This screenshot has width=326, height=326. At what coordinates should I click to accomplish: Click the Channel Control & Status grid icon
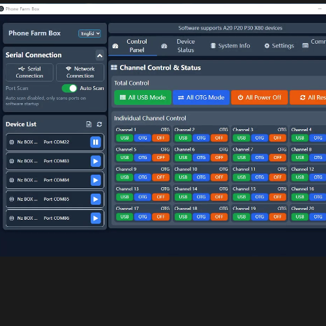click(114, 68)
